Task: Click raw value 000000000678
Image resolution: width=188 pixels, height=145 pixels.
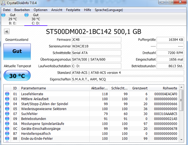Action: coord(166,128)
